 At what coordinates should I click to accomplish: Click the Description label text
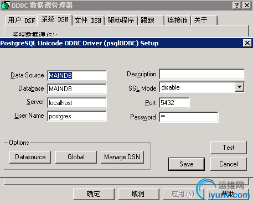point(142,74)
